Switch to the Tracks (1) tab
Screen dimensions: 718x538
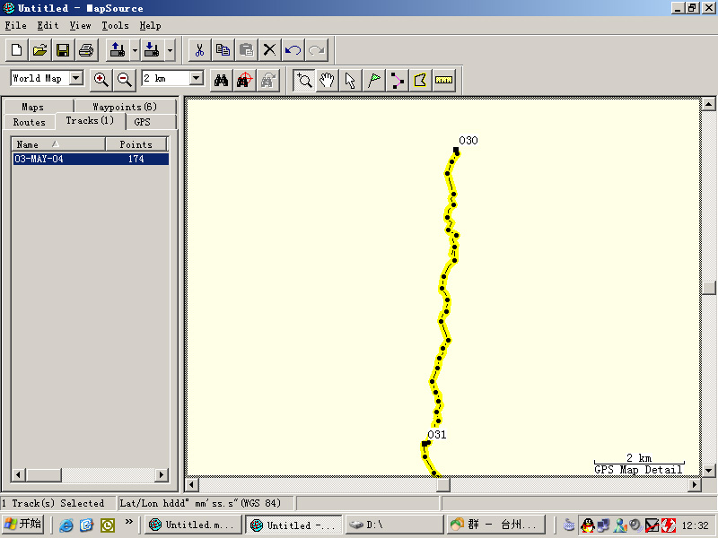pos(90,121)
